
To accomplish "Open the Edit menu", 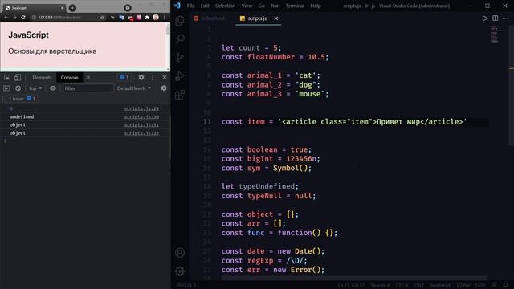I will click(x=205, y=6).
